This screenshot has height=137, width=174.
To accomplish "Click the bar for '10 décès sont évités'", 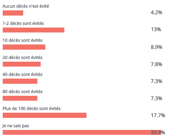I will pyautogui.click(x=24, y=47).
